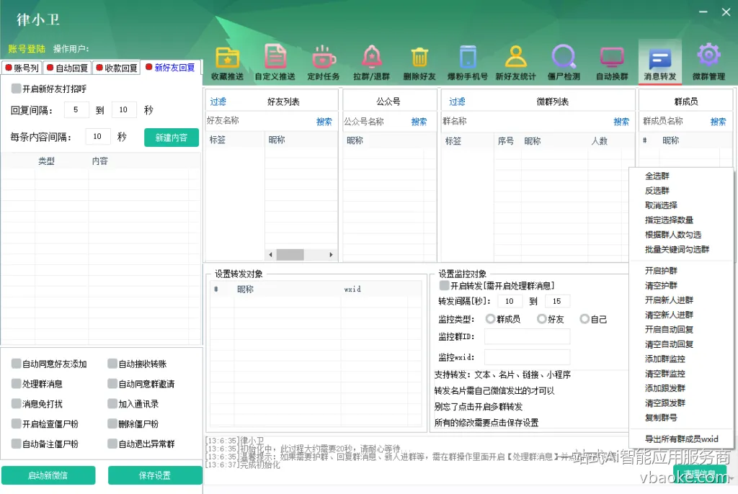The image size is (738, 494).
Task: Click the 监控群ID input field
Action: point(527,336)
